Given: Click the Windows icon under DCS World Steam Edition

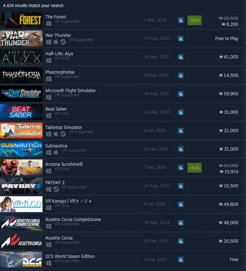Looking at the screenshot, I should coord(49,263).
